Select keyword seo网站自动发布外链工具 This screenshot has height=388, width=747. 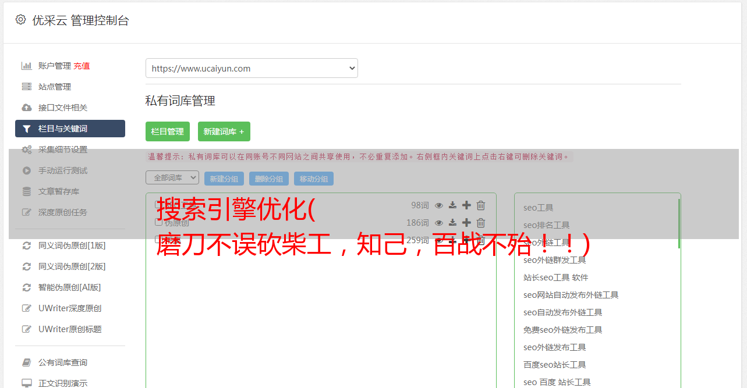coord(571,295)
